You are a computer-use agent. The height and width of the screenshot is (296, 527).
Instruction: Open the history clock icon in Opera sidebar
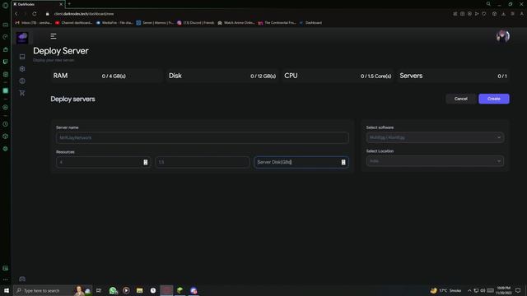6,124
